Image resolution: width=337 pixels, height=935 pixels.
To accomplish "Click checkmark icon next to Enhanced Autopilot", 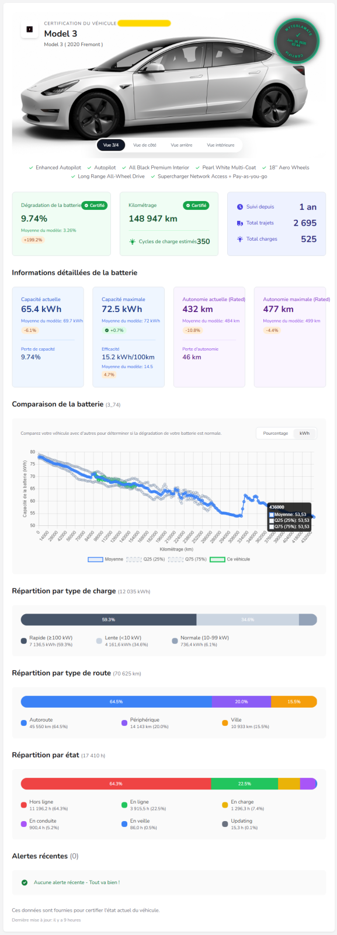I will pos(31,168).
